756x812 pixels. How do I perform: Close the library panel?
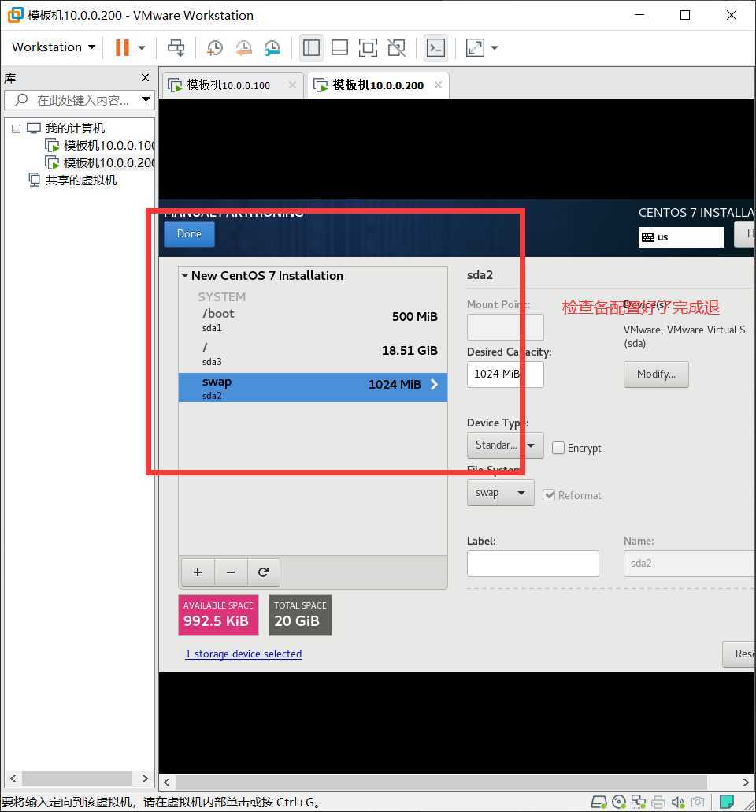tap(145, 78)
